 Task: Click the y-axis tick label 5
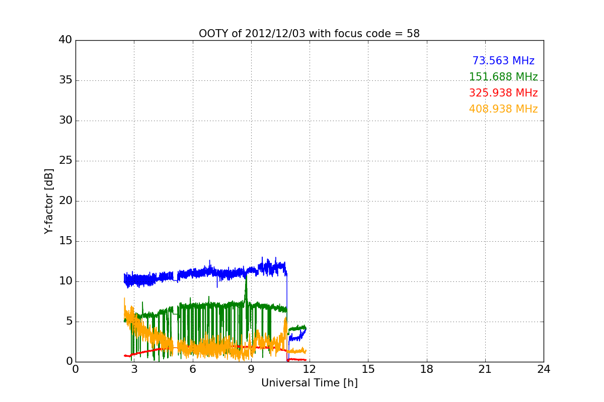pos(69,322)
